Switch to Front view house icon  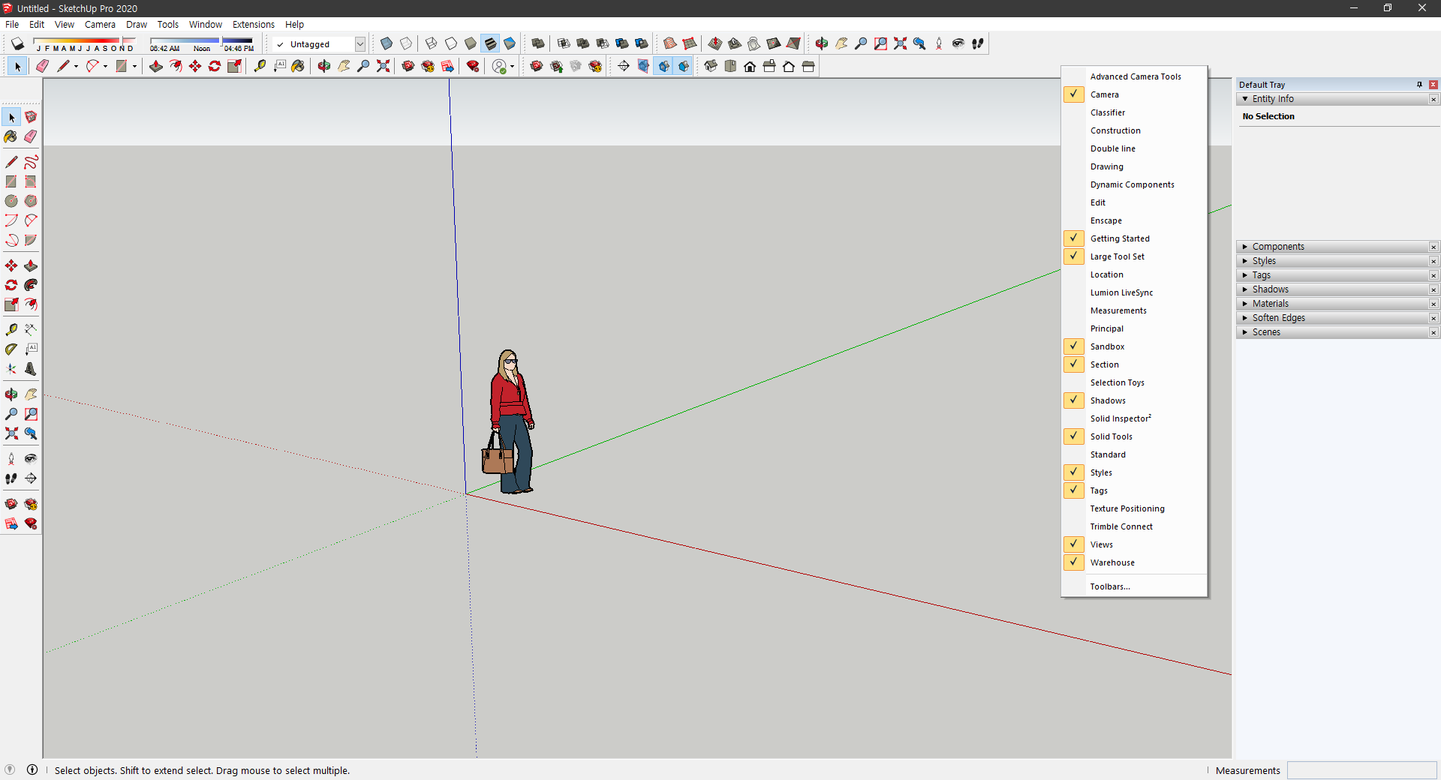[750, 66]
